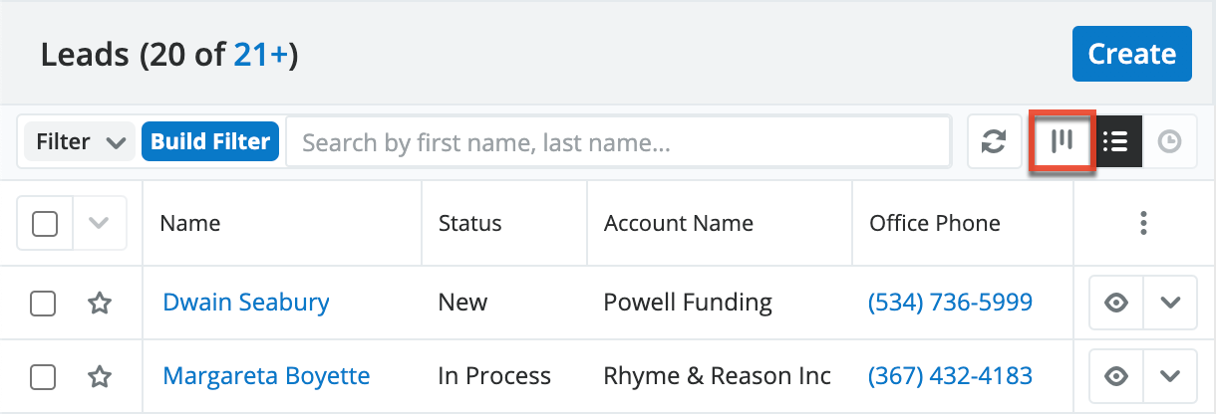This screenshot has height=414, width=1216.
Task: Select the list view icon
Action: pyautogui.click(x=1115, y=142)
